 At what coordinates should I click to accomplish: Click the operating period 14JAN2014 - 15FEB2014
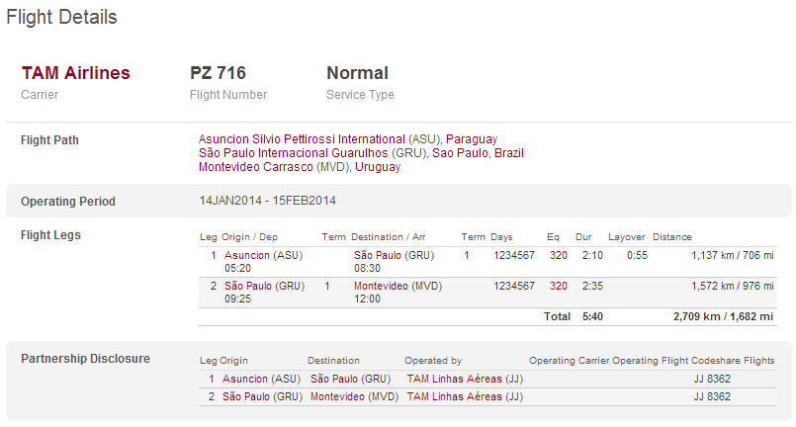(x=268, y=201)
